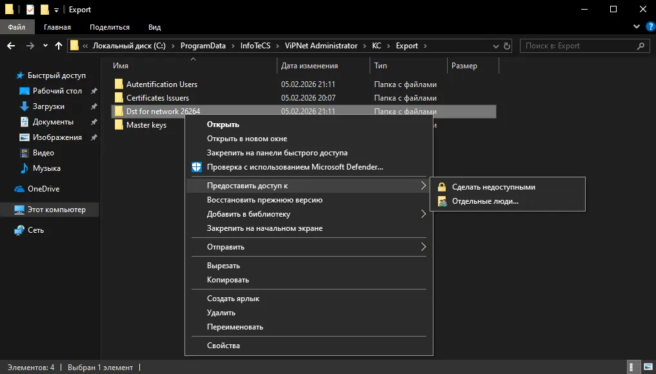Click 'Локальный диск (C:)' in the address bar
Image resolution: width=656 pixels, height=374 pixels.
coord(129,46)
